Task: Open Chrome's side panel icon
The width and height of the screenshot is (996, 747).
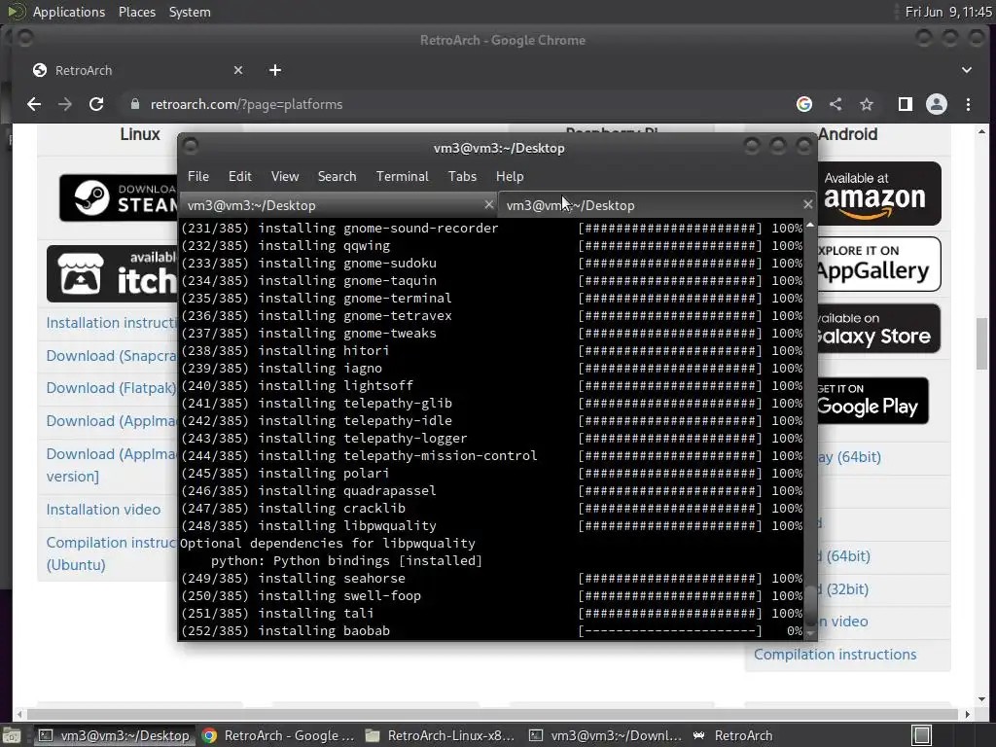Action: pyautogui.click(x=906, y=104)
